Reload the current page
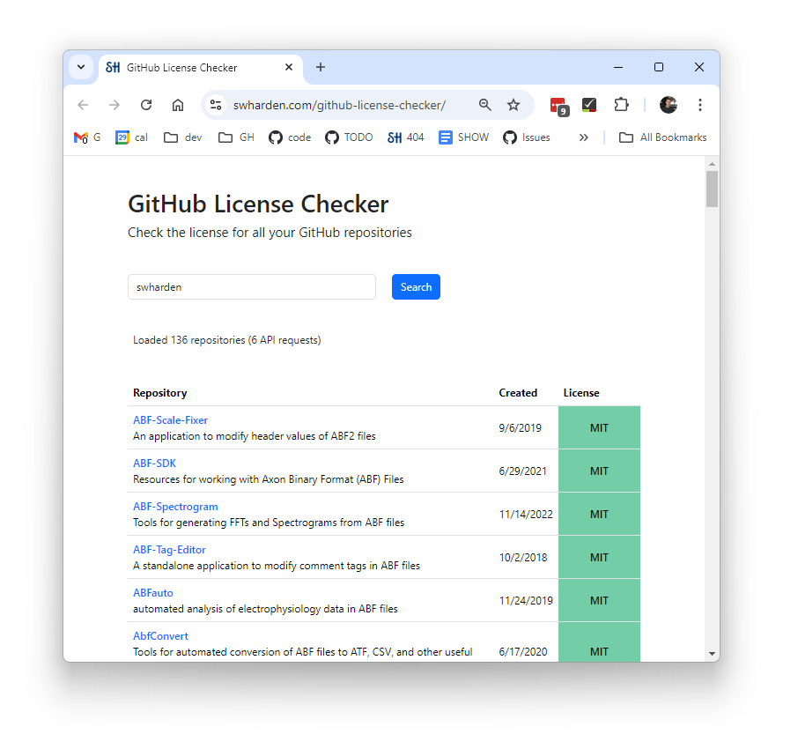Screen dimensions: 798x749 point(146,105)
